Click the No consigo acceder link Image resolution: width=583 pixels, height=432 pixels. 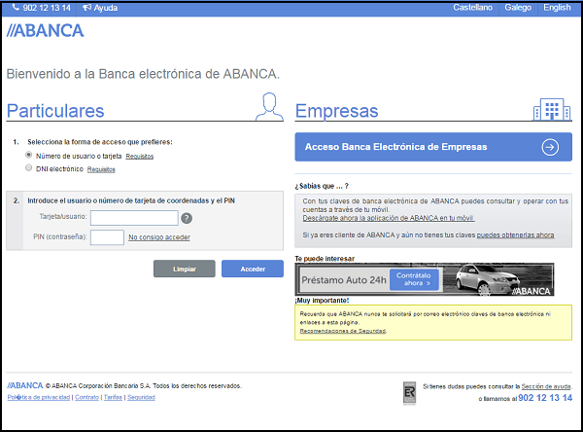coord(159,237)
